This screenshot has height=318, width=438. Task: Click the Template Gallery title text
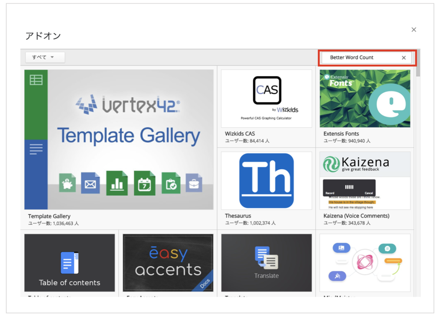click(49, 216)
